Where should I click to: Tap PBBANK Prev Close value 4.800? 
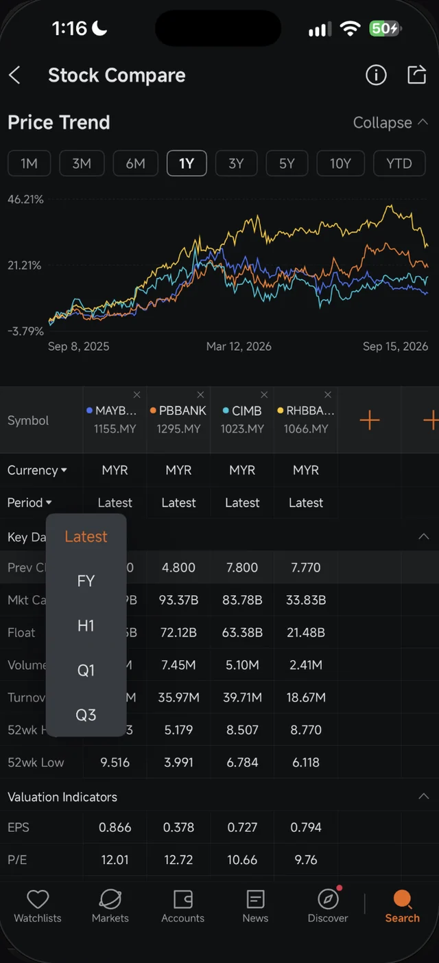(x=178, y=568)
